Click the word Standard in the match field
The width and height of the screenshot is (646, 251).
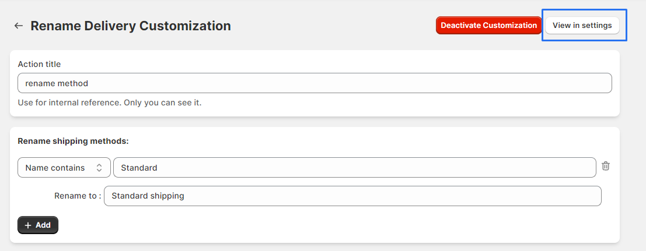(139, 168)
